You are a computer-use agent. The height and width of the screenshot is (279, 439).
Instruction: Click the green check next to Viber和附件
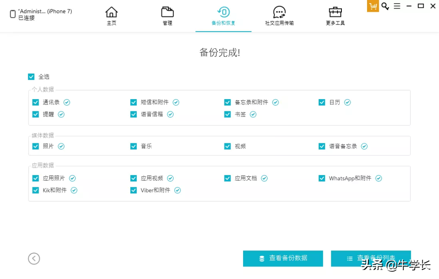[x=177, y=190]
